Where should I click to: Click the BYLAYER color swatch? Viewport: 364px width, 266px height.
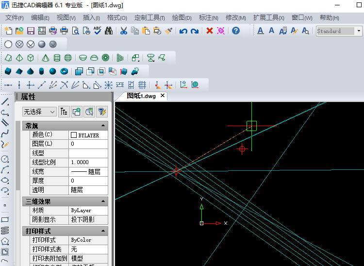tap(74, 135)
